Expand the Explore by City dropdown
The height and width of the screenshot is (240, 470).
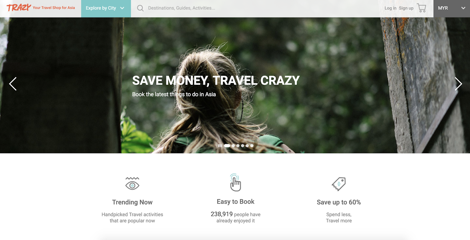pos(106,9)
